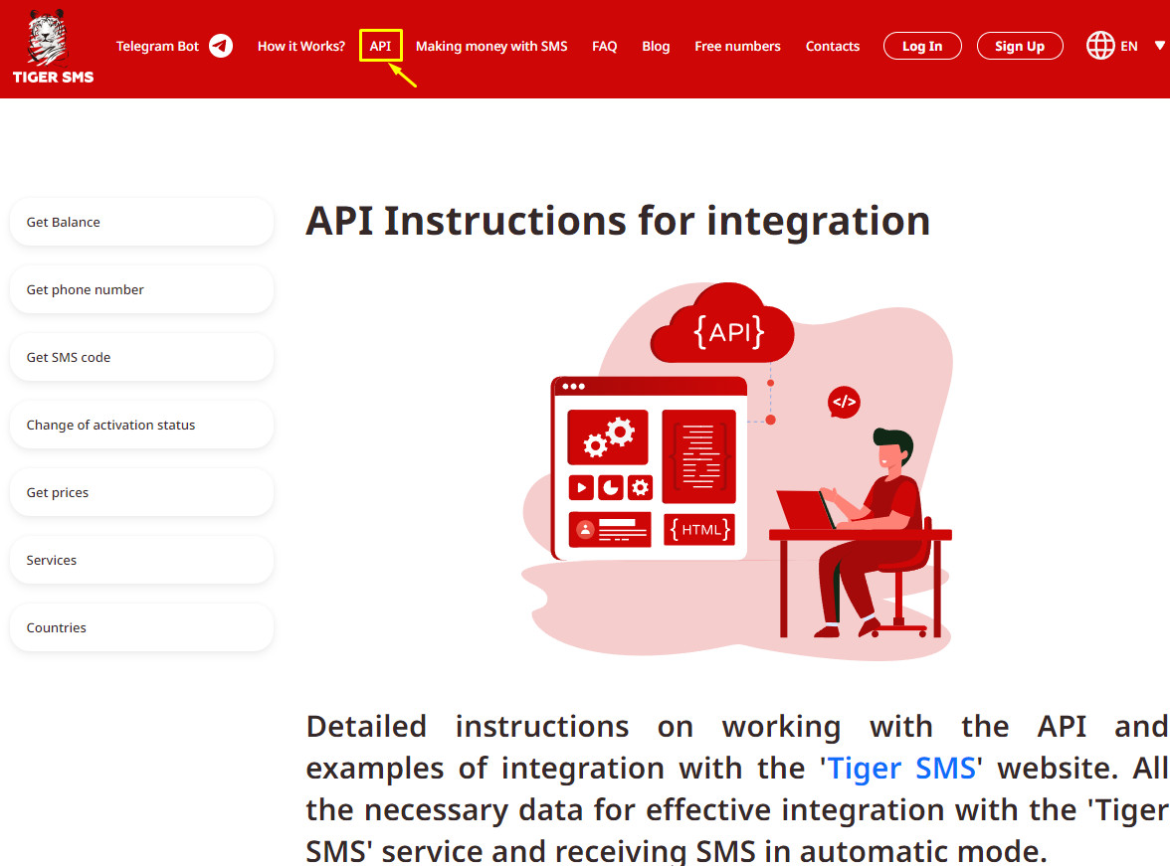Screen dimensions: 1170x866
Task: Click the Tiger SMS logo
Action: [x=53, y=47]
